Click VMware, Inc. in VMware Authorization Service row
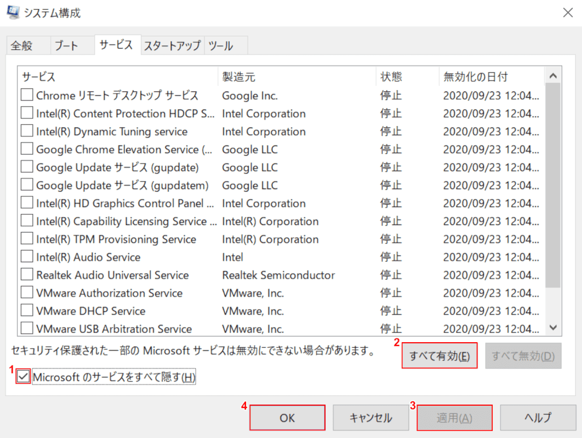 click(x=253, y=293)
